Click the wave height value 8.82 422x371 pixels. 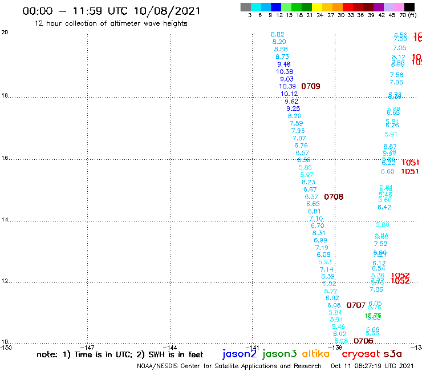278,34
